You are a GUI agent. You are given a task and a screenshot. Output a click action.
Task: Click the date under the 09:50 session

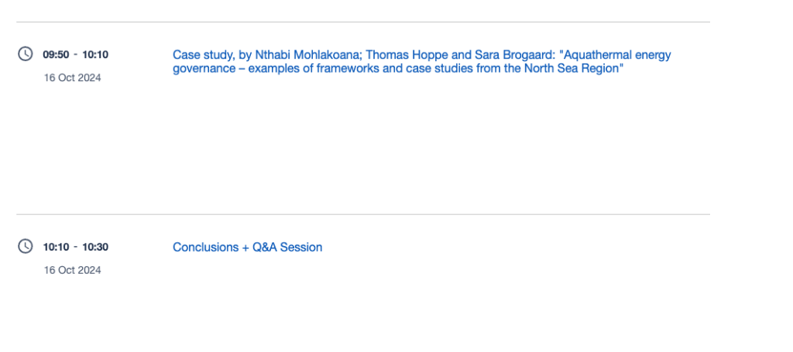pos(73,77)
